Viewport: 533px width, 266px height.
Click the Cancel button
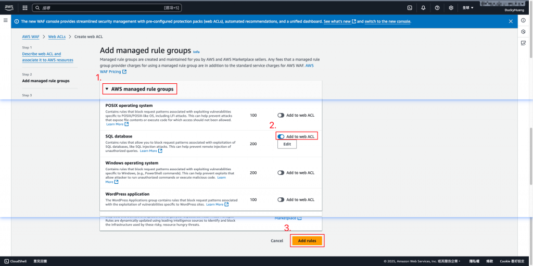coord(277,240)
